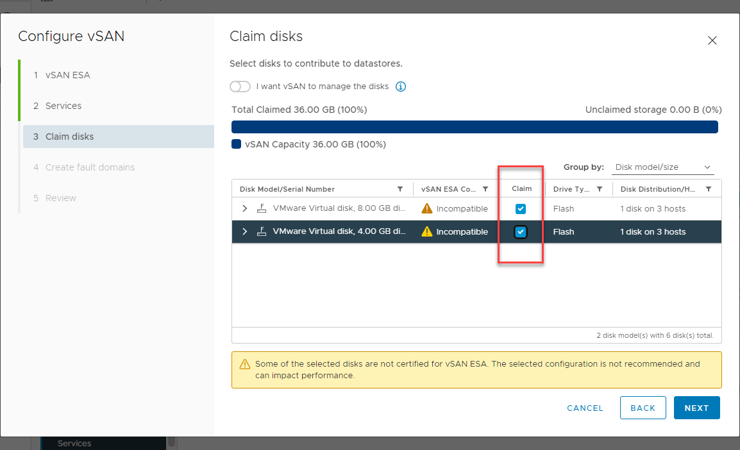Screen dimensions: 740x450
Task: Click CANCEL to abandon the wizard
Action: tap(584, 408)
